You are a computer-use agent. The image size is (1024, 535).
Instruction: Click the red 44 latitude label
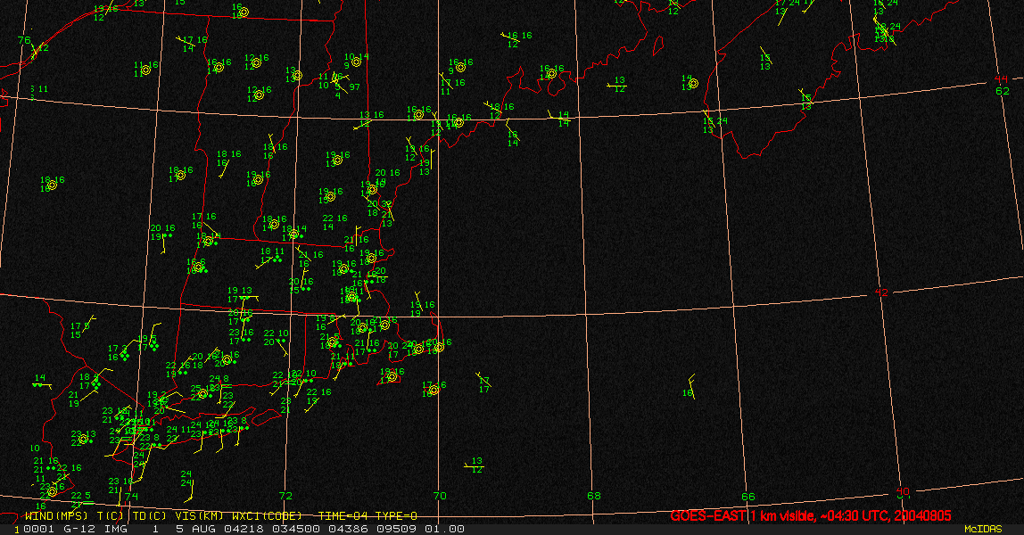pos(1001,79)
